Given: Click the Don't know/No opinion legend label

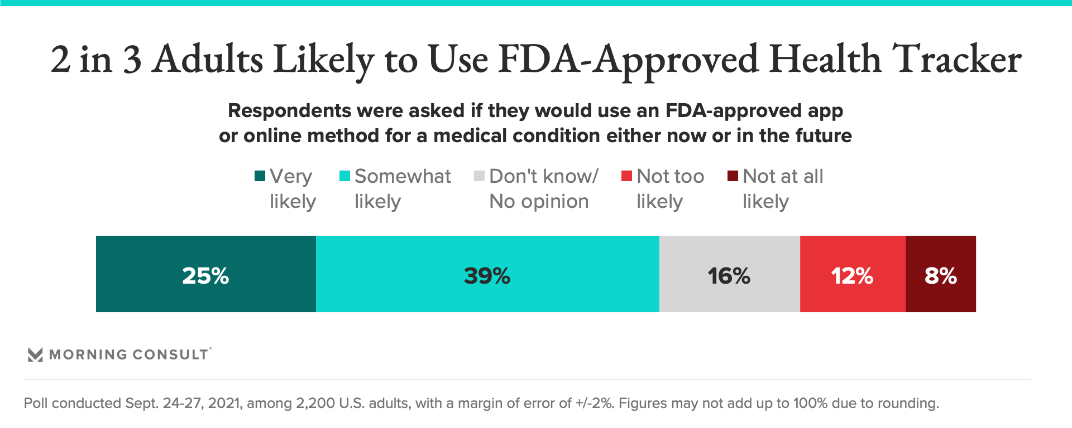Looking at the screenshot, I should click(x=543, y=188).
